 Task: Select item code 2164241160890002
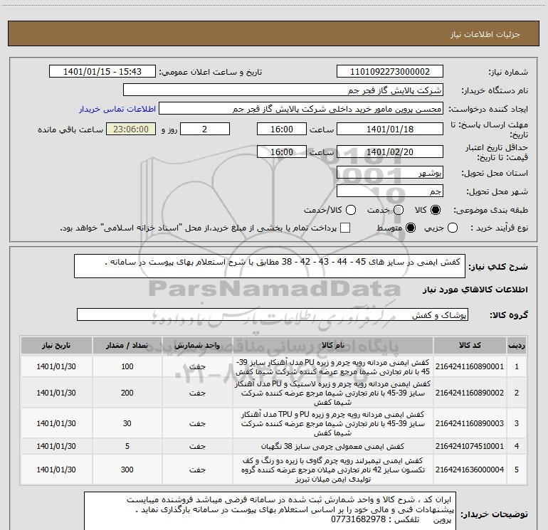pos(470,393)
